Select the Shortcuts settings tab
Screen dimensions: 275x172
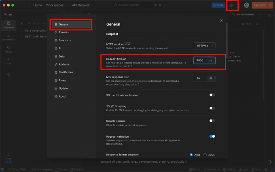coord(71,40)
